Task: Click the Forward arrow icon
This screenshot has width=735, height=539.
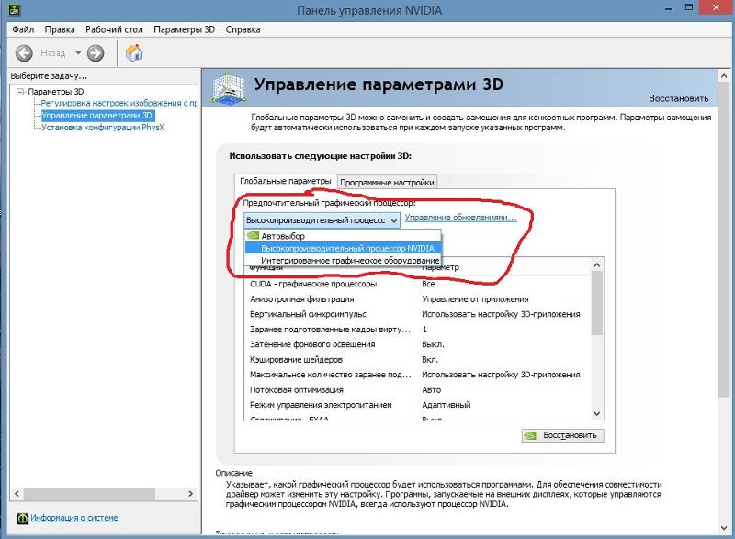Action: pos(96,53)
